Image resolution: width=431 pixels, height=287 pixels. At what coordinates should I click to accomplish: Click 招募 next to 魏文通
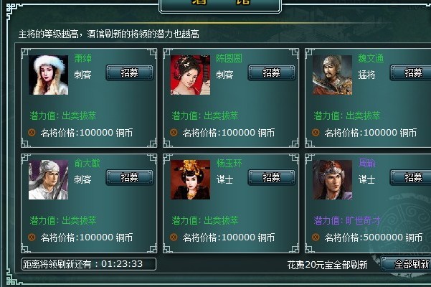click(x=411, y=73)
